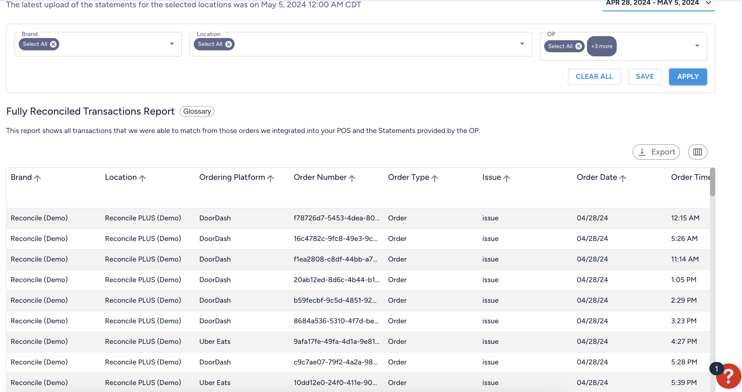742x392 pixels.
Task: Expand the OP dropdown arrow
Action: (x=697, y=46)
